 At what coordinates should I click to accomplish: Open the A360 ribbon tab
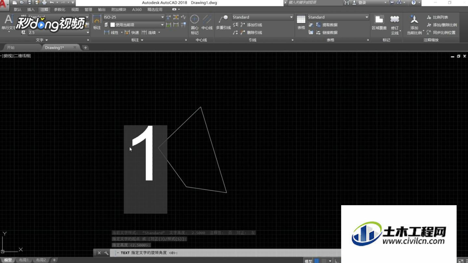[x=137, y=10]
